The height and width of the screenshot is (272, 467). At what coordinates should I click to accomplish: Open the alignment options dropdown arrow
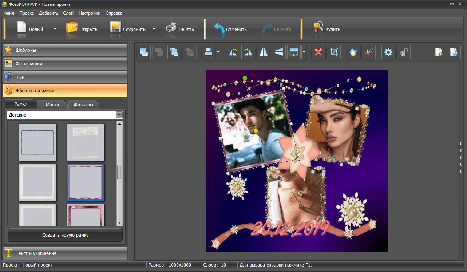(x=218, y=52)
